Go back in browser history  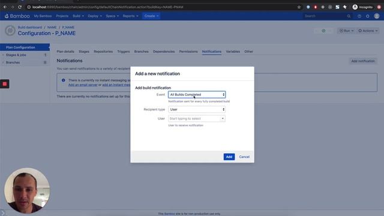(x=5, y=7)
